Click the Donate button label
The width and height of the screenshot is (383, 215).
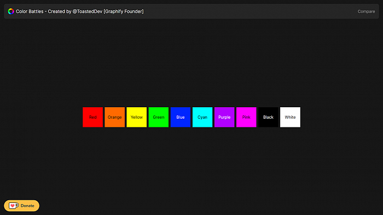(27, 206)
